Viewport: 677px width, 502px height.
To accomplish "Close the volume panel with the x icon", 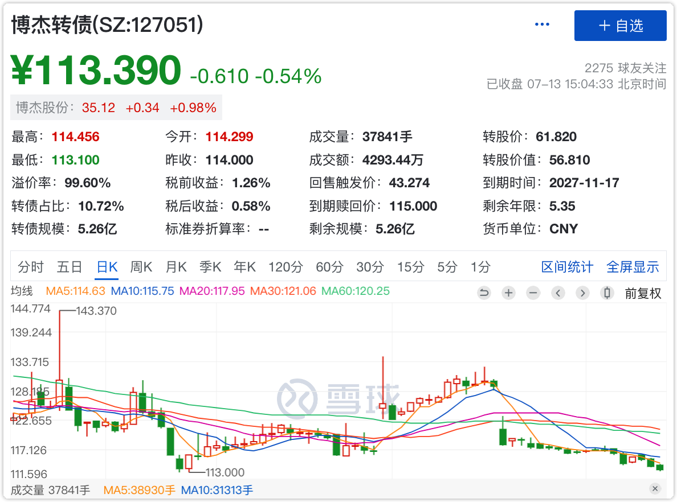I will tap(655, 489).
